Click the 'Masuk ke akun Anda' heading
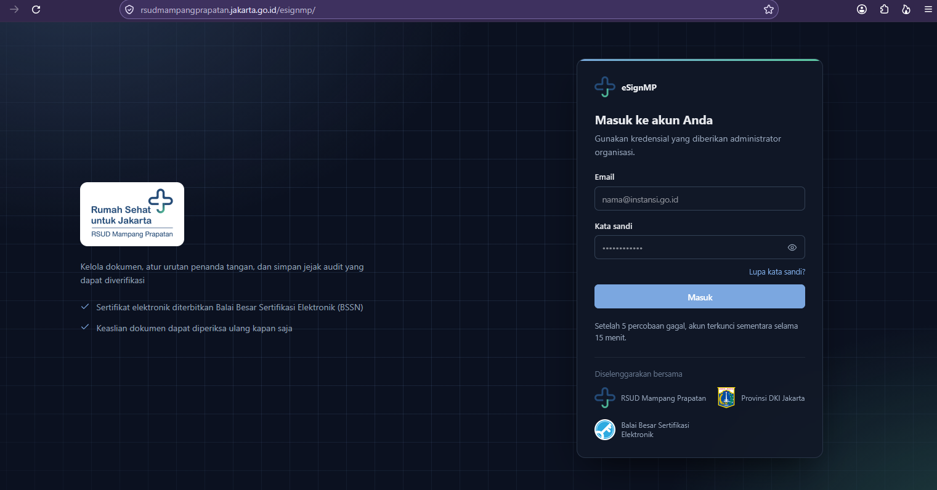This screenshot has width=937, height=490. click(x=654, y=120)
